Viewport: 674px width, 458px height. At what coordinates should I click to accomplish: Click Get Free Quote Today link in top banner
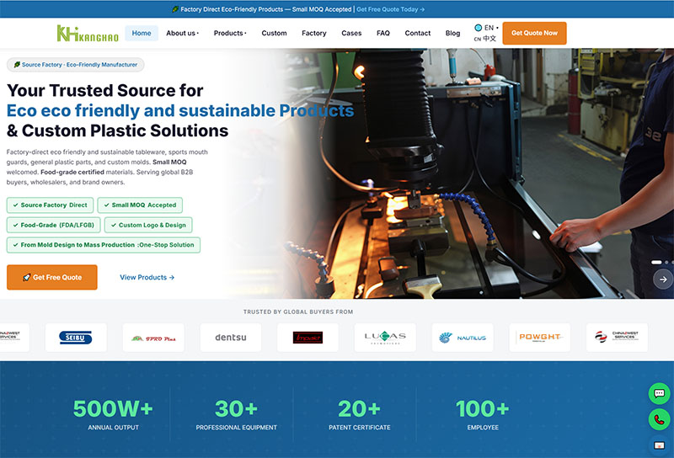(x=390, y=9)
